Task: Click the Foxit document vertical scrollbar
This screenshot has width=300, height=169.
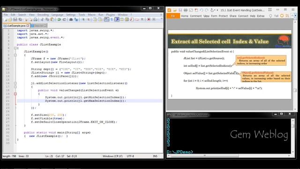Action: pyautogui.click(x=295, y=65)
